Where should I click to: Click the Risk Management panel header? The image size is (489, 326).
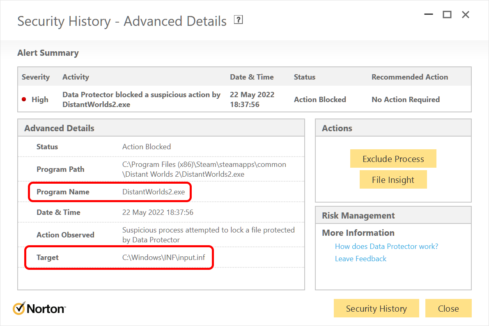point(393,215)
